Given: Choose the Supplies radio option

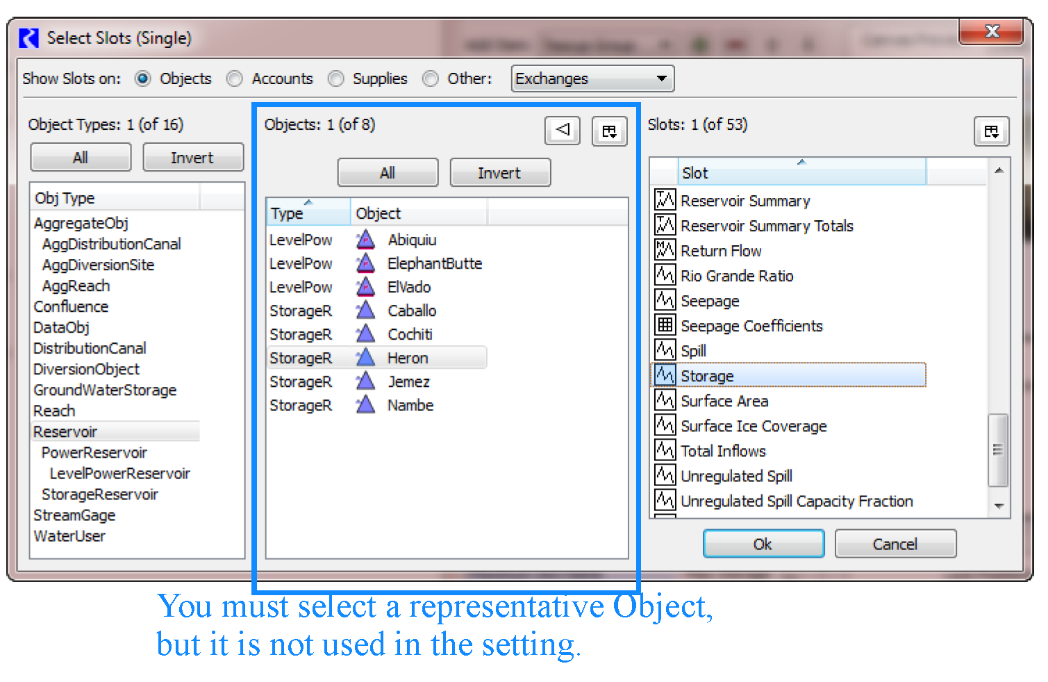Looking at the screenshot, I should coord(336,79).
